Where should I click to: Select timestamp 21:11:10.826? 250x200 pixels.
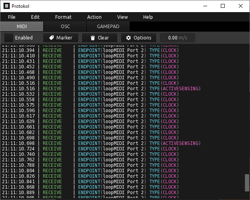[x=18, y=176]
